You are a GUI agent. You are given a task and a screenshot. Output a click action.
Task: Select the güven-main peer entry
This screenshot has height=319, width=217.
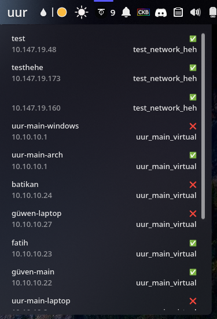pyautogui.click(x=104, y=277)
